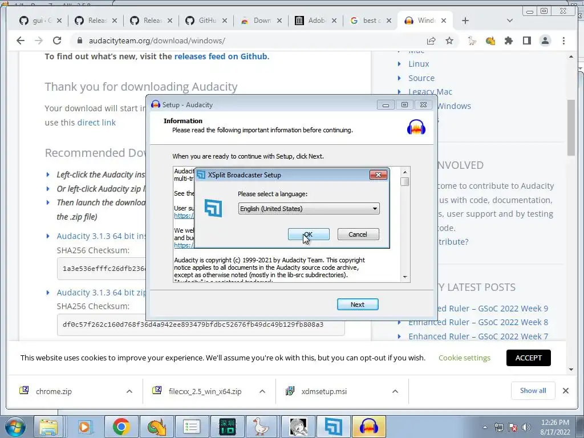
Task: Go back in Chrome
Action: tap(21, 40)
